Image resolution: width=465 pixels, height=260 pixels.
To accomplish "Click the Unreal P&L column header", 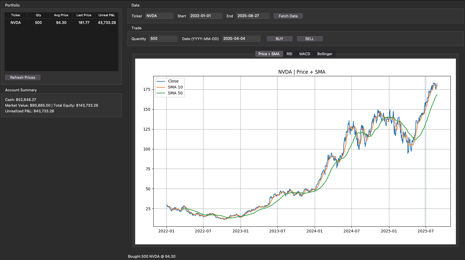I will point(107,15).
